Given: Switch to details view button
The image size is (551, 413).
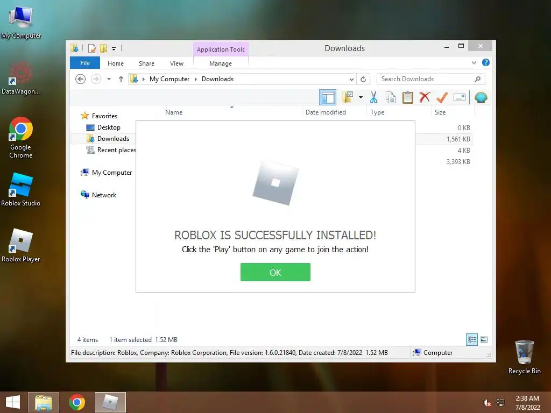Looking at the screenshot, I should click(x=471, y=339).
